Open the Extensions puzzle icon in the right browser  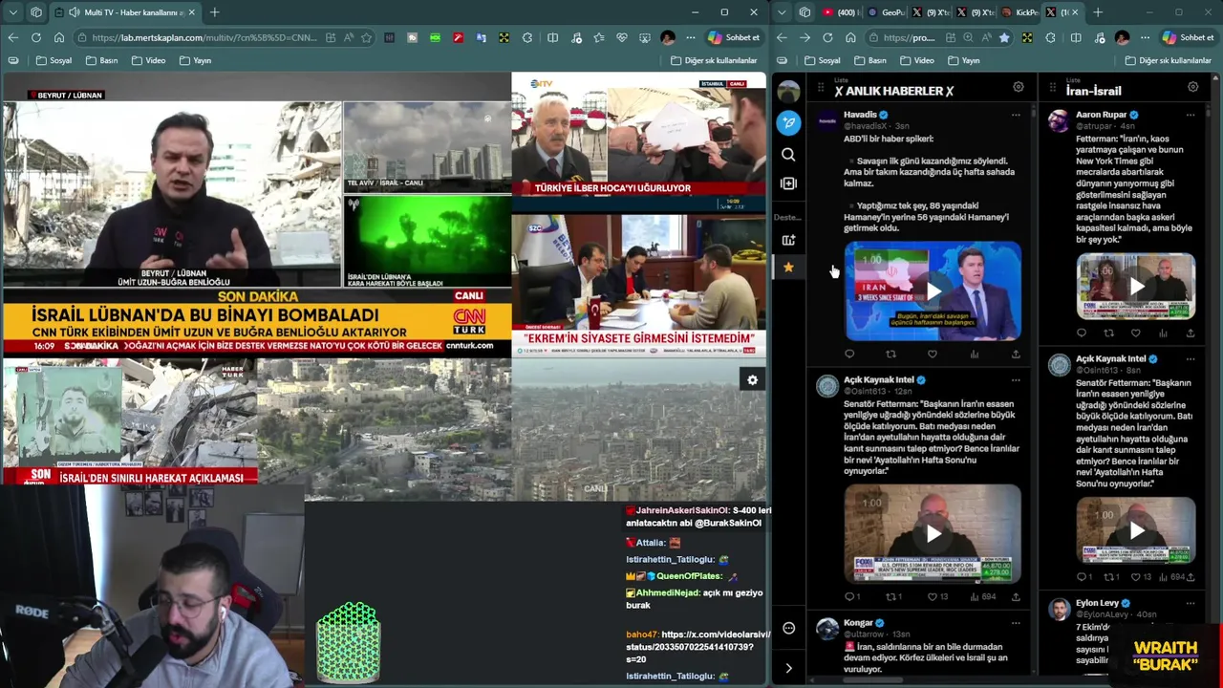[1050, 37]
